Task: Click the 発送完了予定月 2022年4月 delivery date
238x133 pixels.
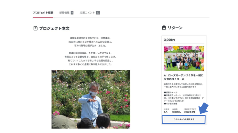Action: [190, 111]
